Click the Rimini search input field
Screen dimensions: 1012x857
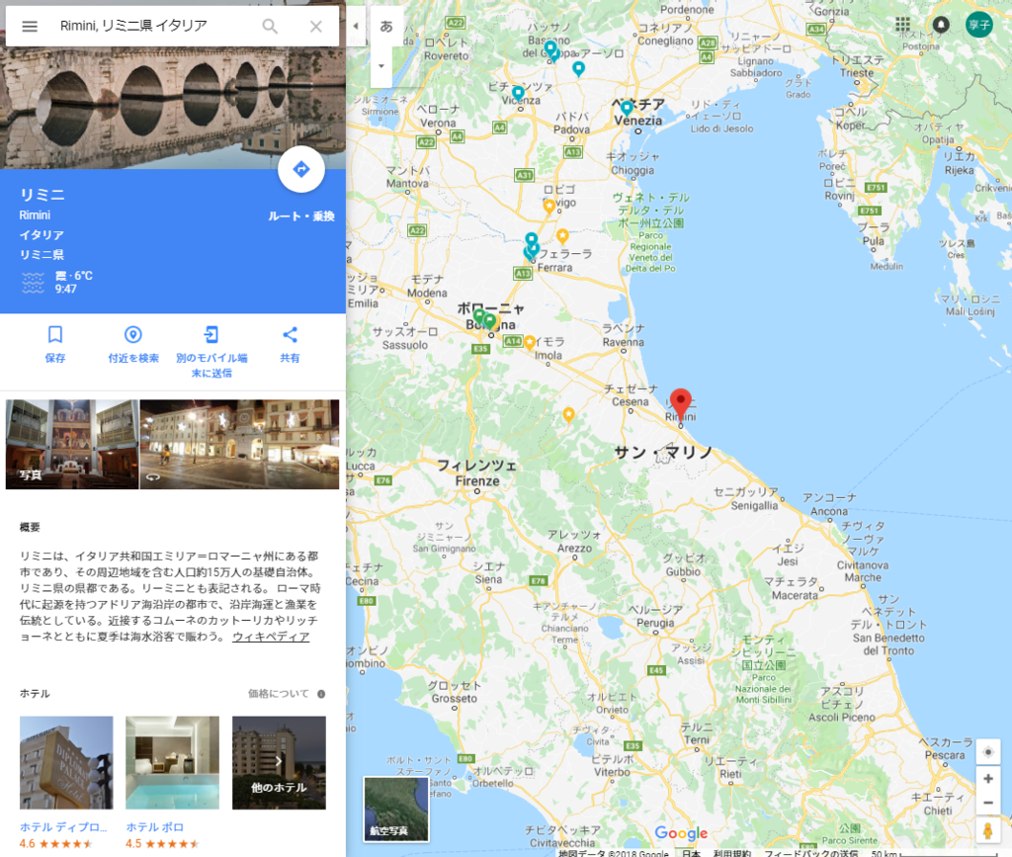(155, 26)
